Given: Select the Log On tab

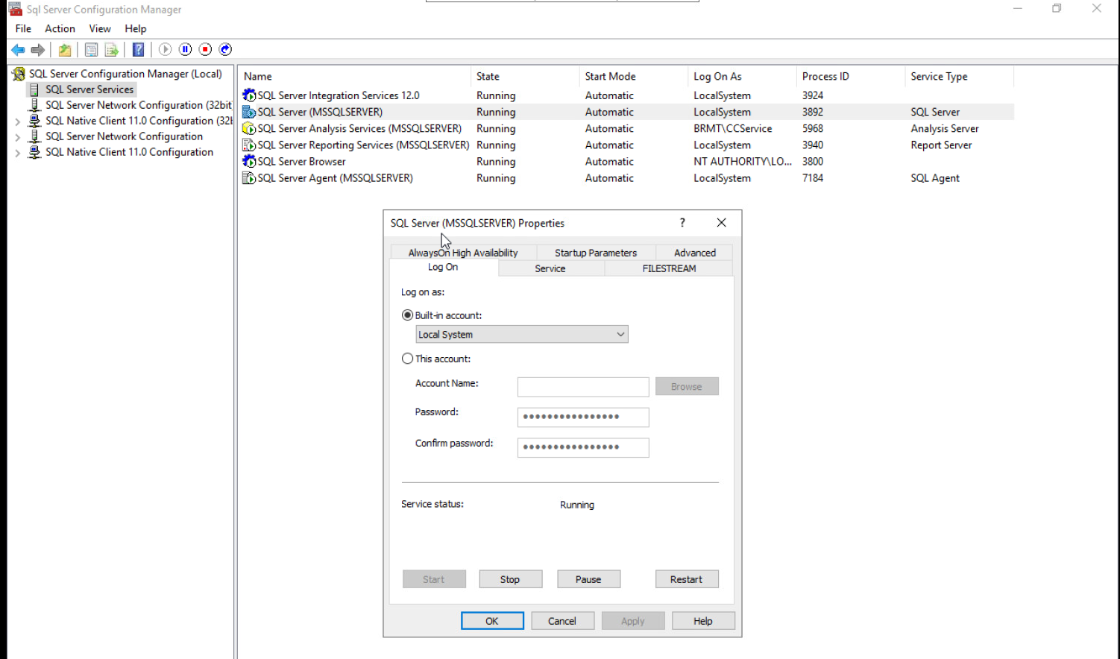Looking at the screenshot, I should click(x=443, y=268).
